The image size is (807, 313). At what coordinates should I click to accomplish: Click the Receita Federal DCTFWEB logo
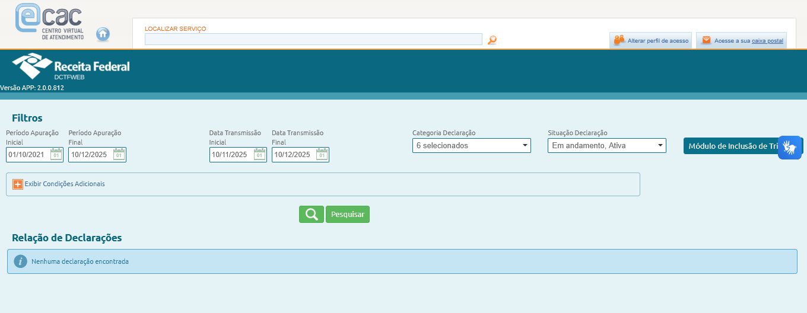(x=71, y=67)
